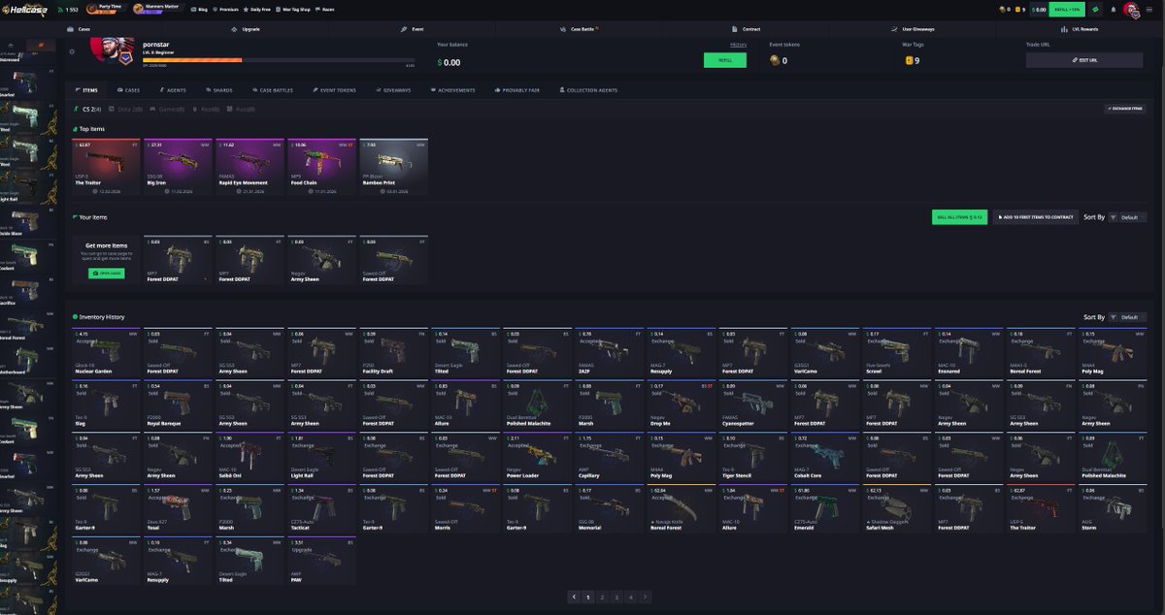Click green Refill +10% header button
This screenshot has width=1165, height=615.
tap(1067, 9)
